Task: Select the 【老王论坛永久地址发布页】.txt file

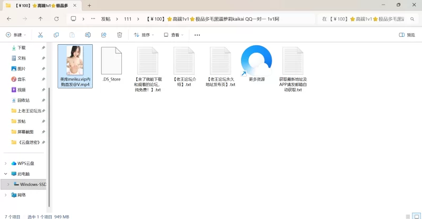Action: tap(220, 67)
